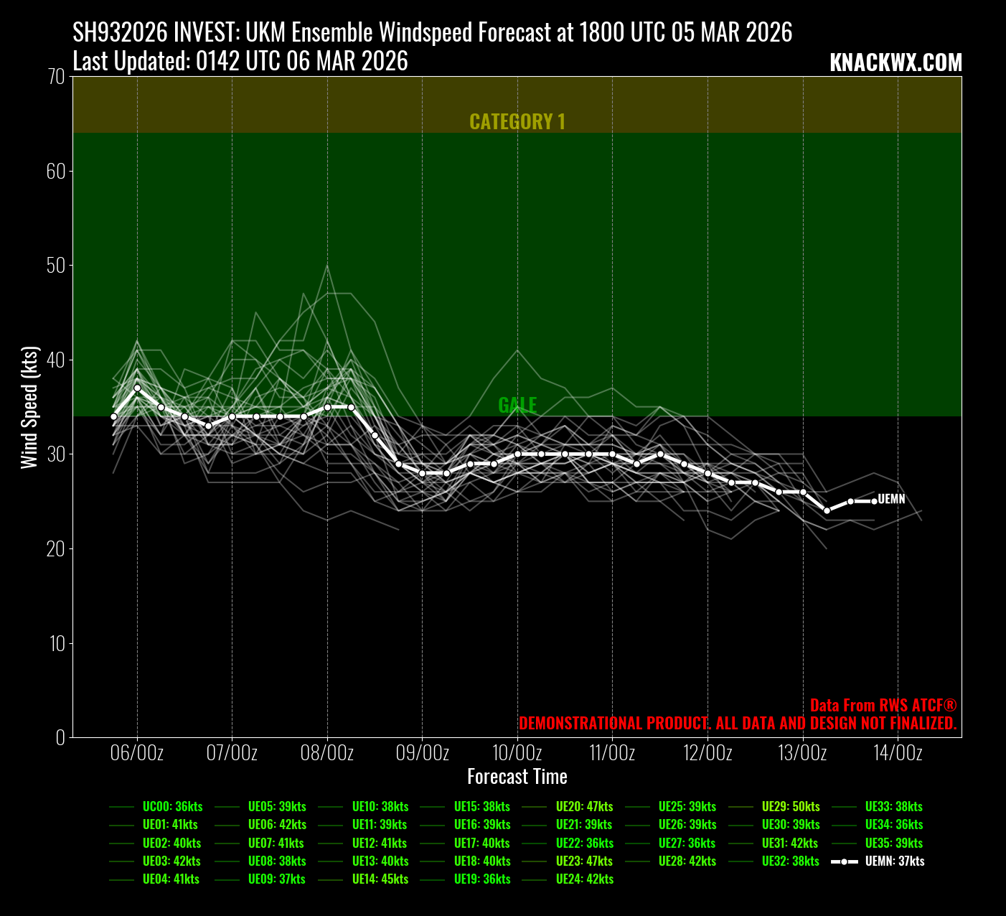Click the UE35: 39kts legend label
This screenshot has width=1006, height=916.
[893, 843]
